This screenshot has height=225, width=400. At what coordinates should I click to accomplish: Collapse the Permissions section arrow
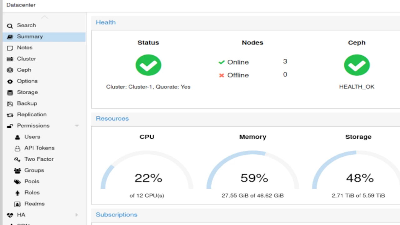(77, 126)
